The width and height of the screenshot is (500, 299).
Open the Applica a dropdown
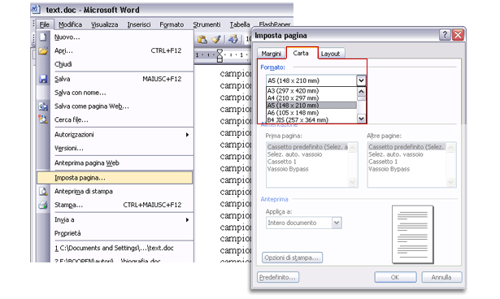[303, 223]
